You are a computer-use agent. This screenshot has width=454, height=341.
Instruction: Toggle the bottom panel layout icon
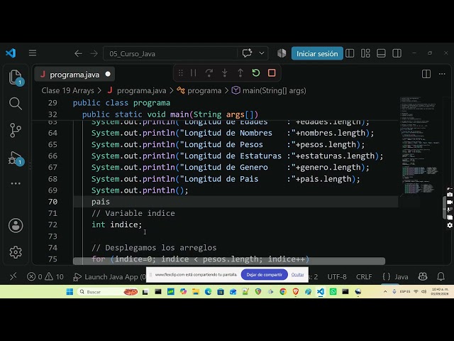381,53
